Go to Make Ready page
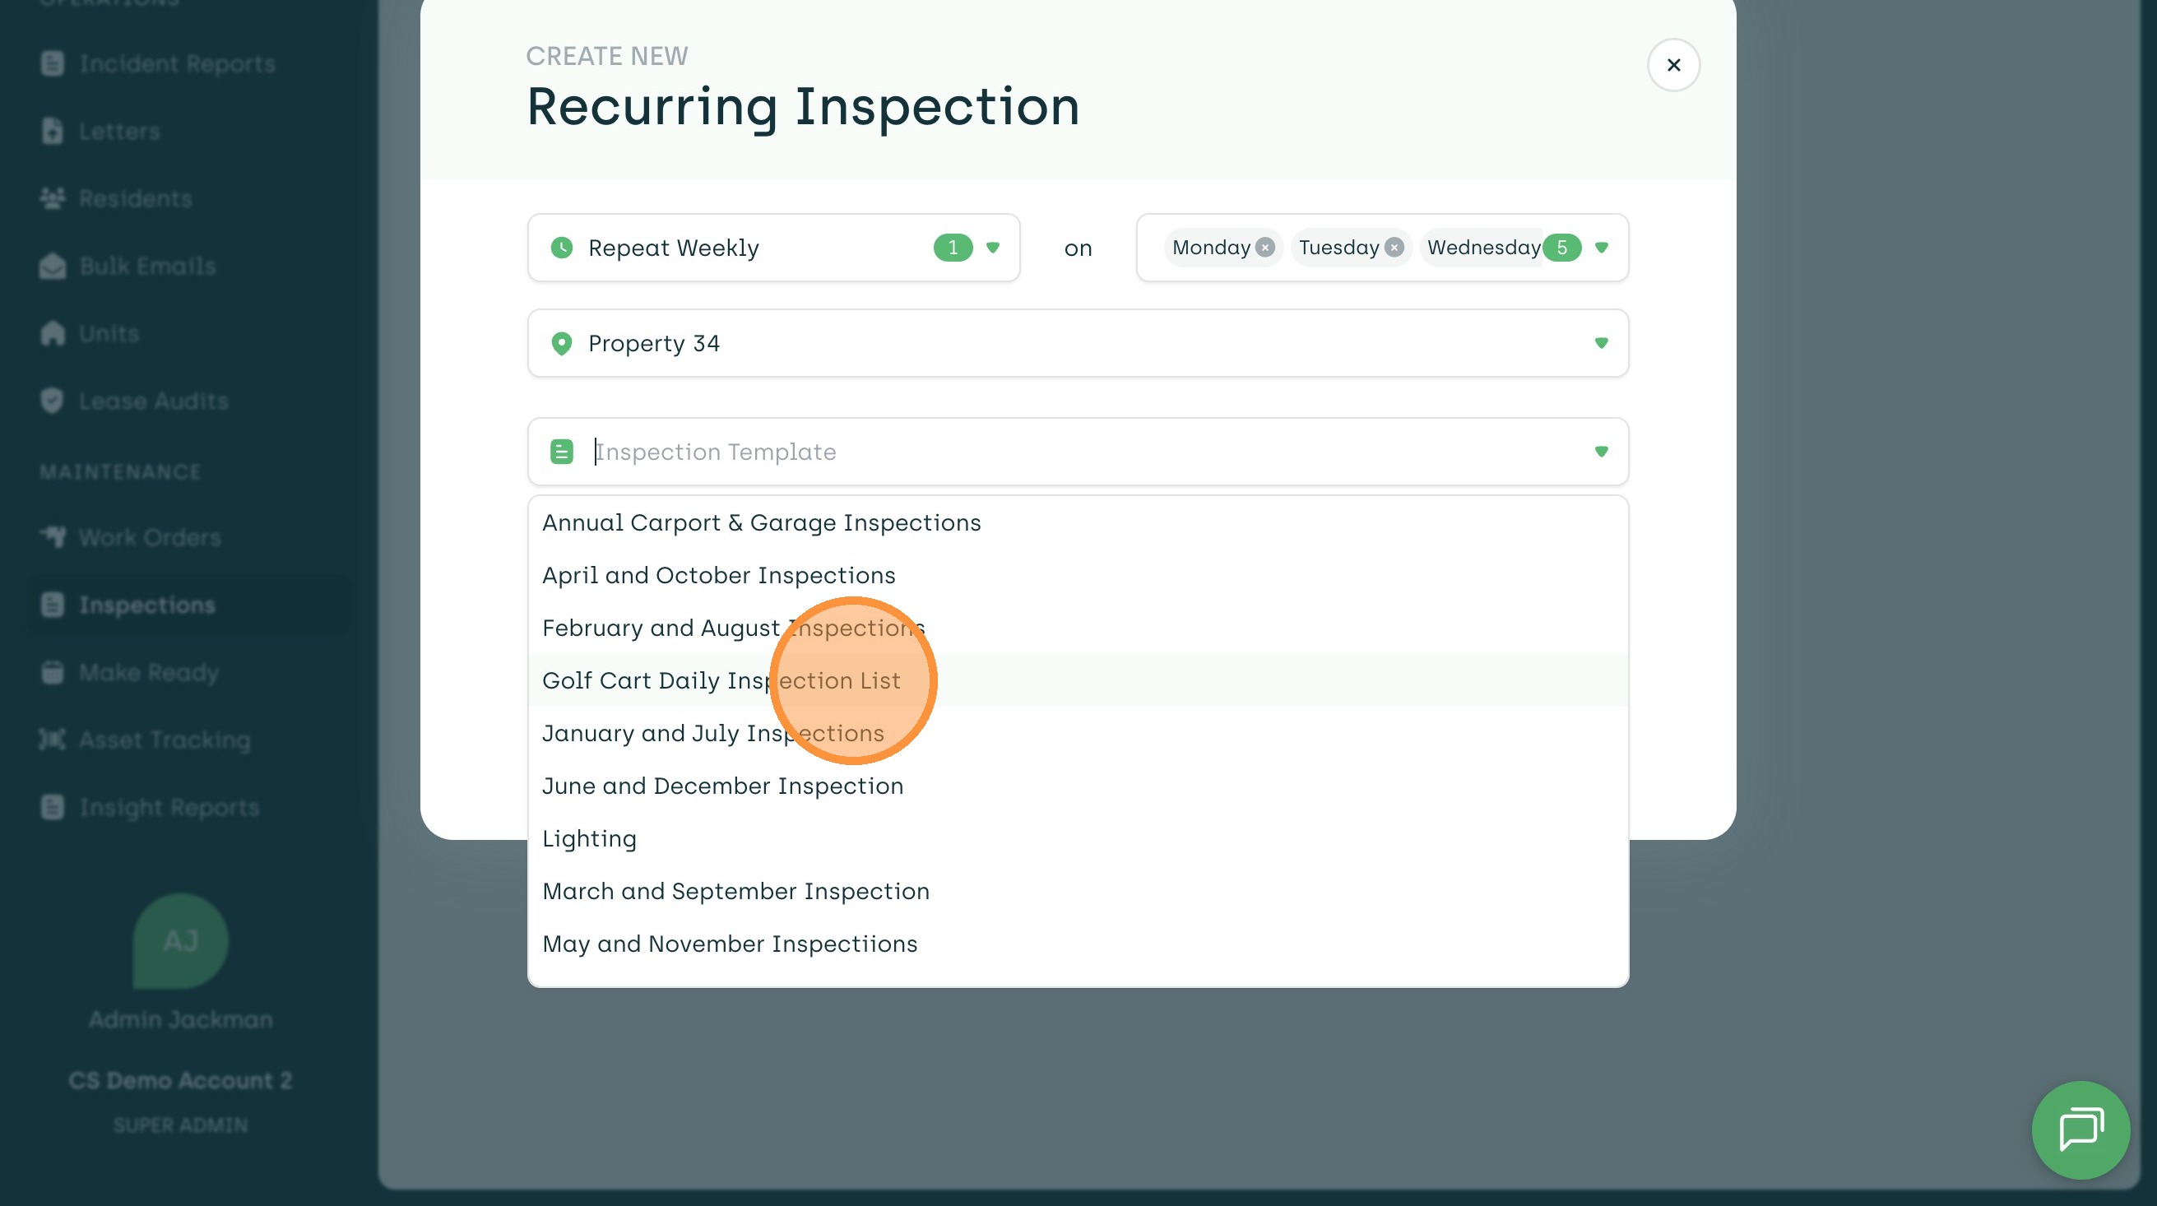 coord(149,672)
